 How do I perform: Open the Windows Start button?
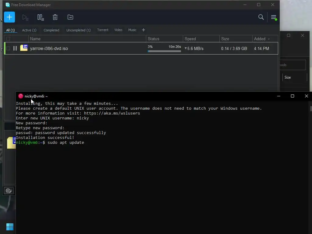coord(10,227)
